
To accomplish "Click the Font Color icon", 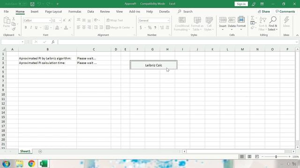I will click(x=66, y=28).
